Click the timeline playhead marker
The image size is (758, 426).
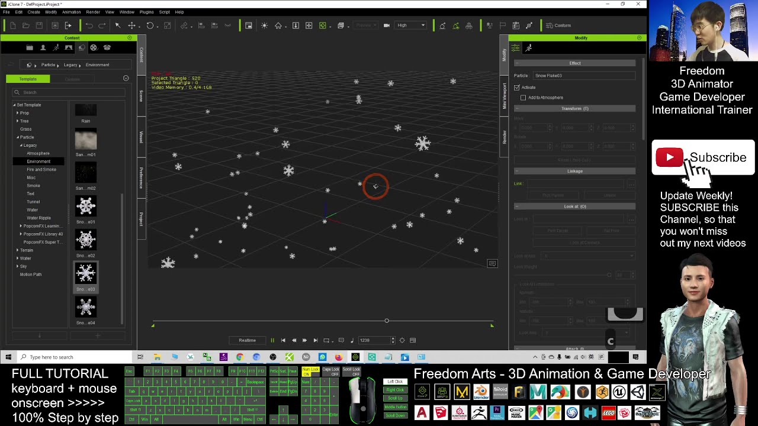387,321
